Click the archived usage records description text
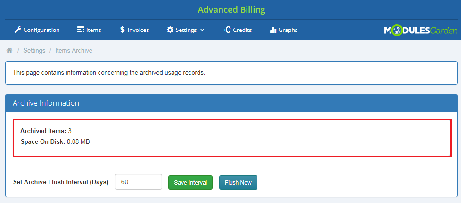This screenshot has height=203, width=461. tap(109, 73)
